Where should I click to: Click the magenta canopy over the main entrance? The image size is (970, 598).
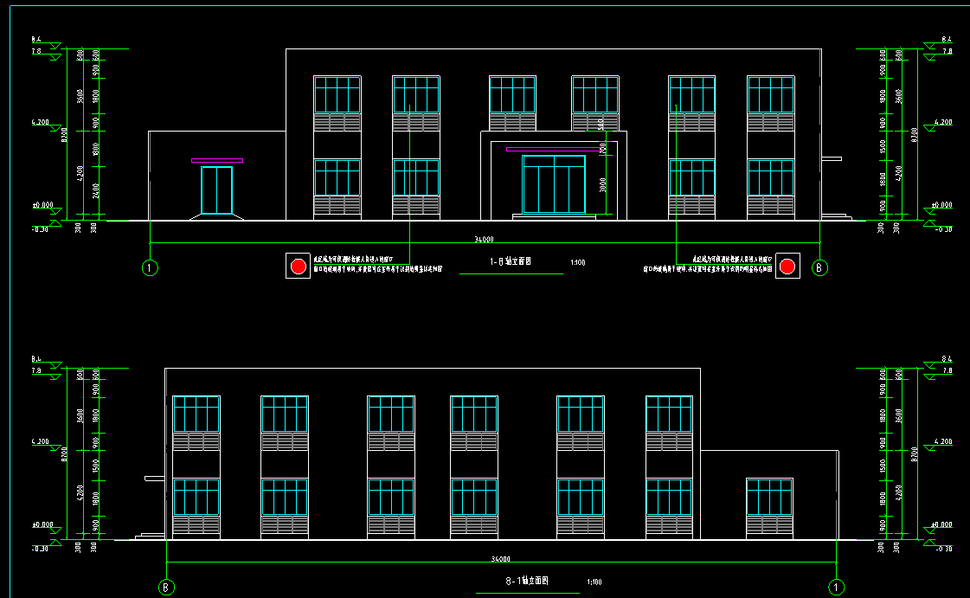point(553,150)
